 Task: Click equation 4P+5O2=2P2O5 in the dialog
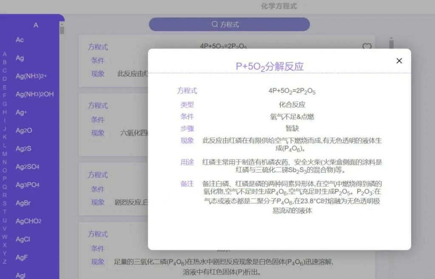click(x=292, y=91)
